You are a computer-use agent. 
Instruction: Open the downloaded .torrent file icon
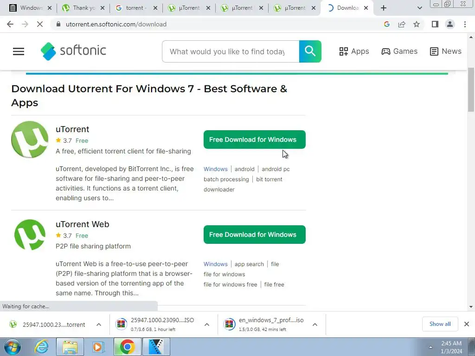13,324
